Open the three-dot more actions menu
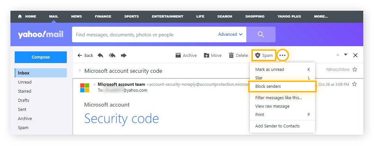Screen dimensions: 374x146 283,56
